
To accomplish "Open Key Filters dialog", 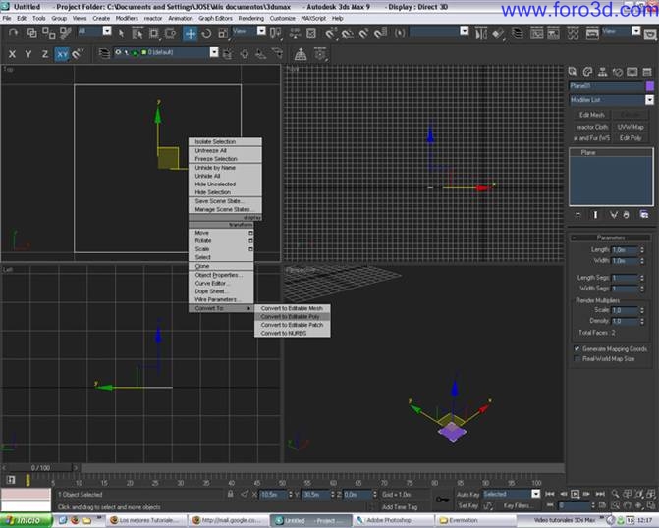I will [x=517, y=505].
